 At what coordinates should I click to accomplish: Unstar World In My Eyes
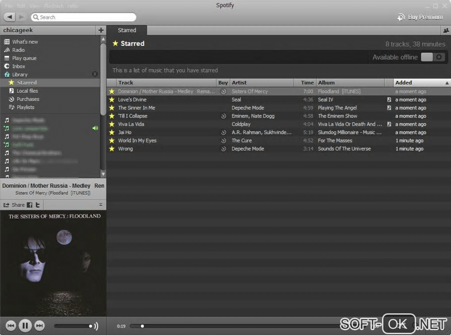[111, 140]
